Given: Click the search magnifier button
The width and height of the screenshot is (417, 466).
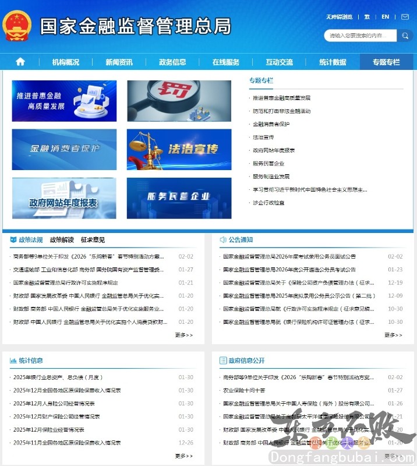Looking at the screenshot, I should [x=405, y=36].
